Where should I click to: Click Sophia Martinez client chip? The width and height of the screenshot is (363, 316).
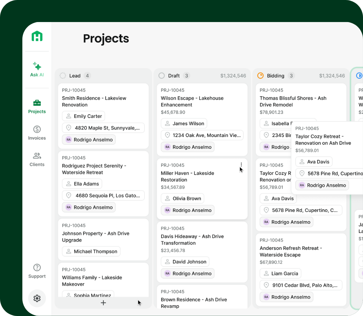pos(88,294)
